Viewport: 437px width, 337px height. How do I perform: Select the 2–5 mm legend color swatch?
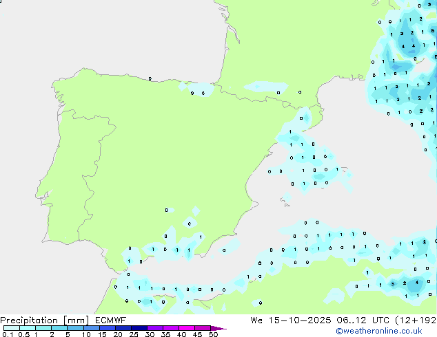[59, 328]
